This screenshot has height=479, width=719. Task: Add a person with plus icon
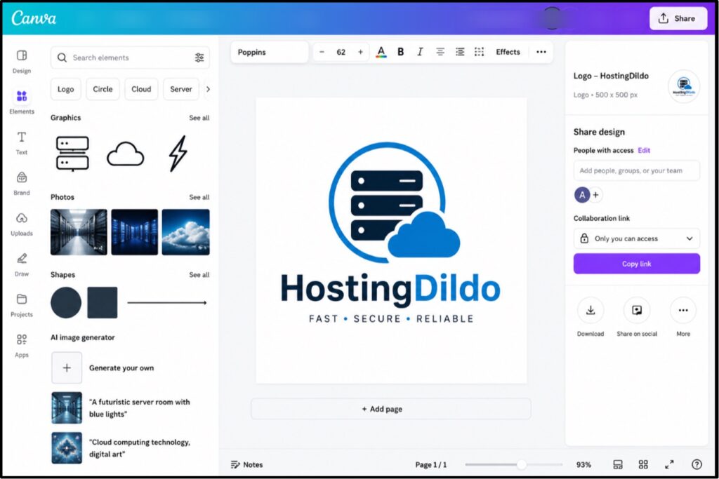pos(595,195)
